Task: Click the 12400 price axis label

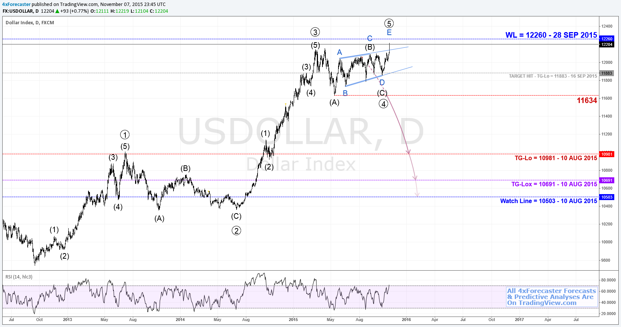Action: (x=607, y=26)
